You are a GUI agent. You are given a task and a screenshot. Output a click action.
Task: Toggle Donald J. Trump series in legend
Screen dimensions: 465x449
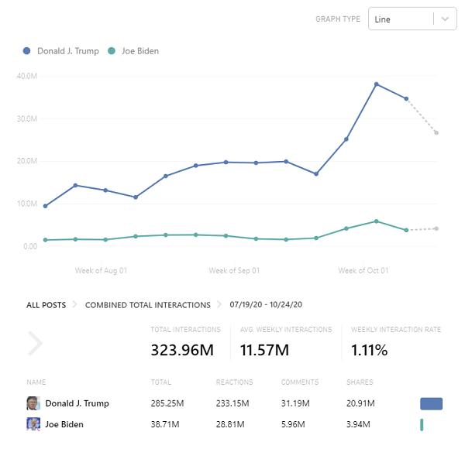tap(61, 51)
